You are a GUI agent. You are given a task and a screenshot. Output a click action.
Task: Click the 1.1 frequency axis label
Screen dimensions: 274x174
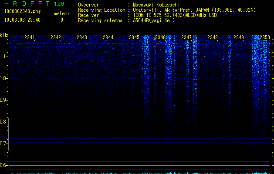[3, 57]
